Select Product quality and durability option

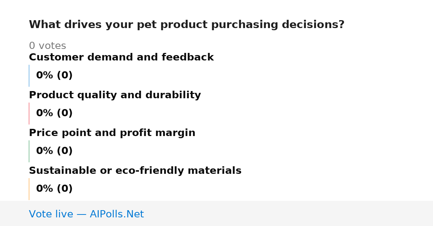point(115,95)
